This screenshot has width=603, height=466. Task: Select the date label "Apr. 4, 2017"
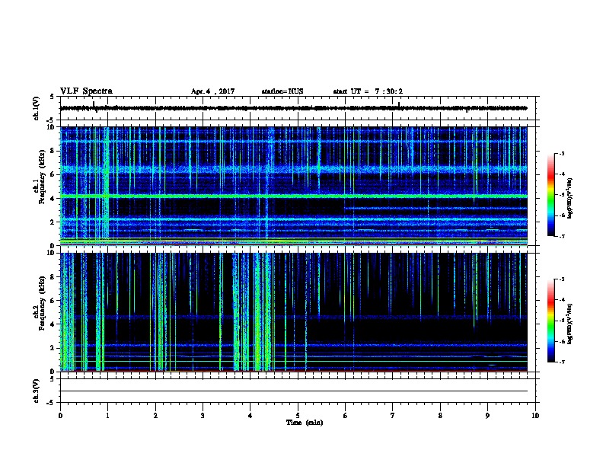click(x=212, y=91)
